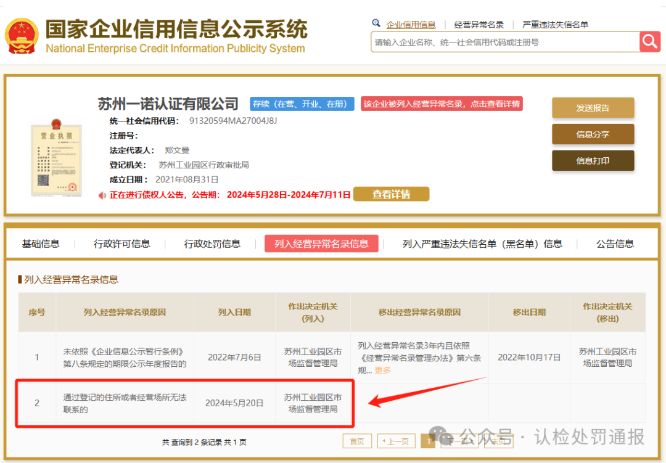Screen dimensions: 666x463
Task: Click establishment date 2021年08月31日
Action: pyautogui.click(x=187, y=179)
